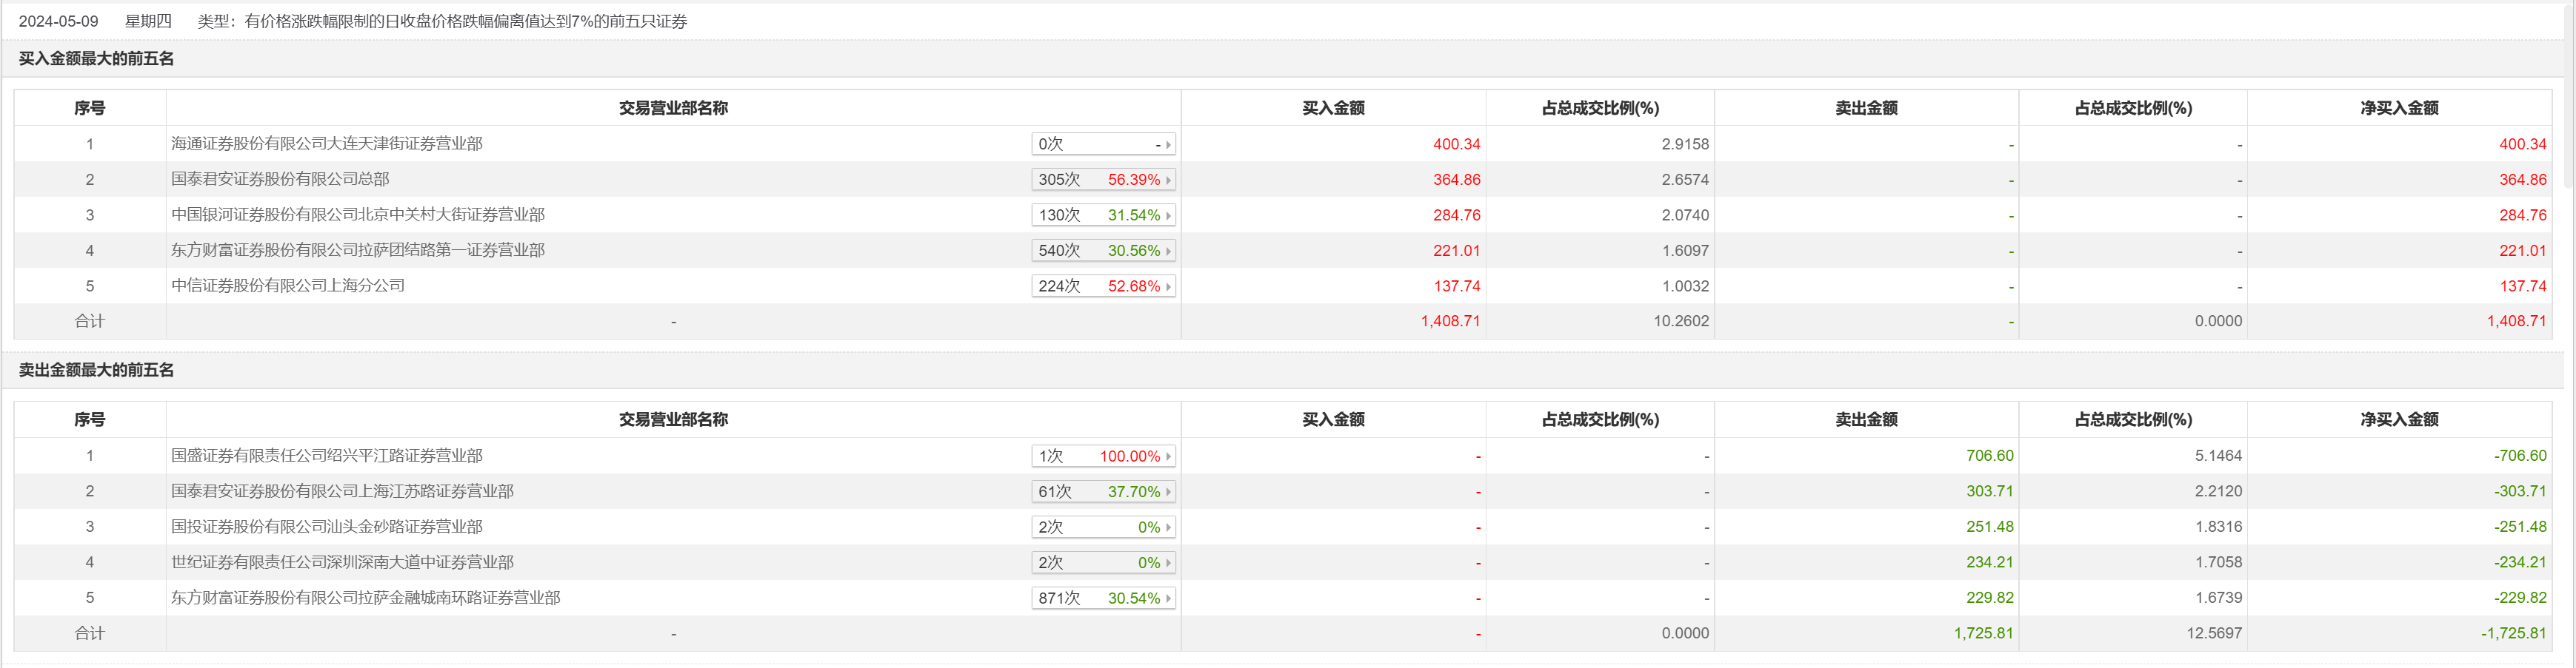Expand the 1次 100.00% stats box
Screen dimensions: 2576x668
coord(1103,456)
